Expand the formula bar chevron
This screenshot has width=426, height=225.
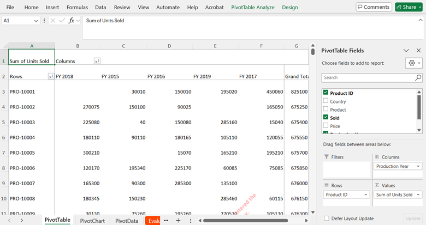(x=421, y=20)
